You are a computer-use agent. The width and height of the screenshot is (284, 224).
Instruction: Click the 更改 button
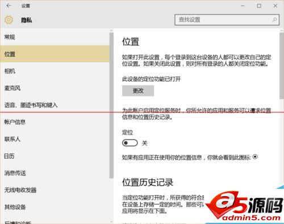click(x=138, y=91)
